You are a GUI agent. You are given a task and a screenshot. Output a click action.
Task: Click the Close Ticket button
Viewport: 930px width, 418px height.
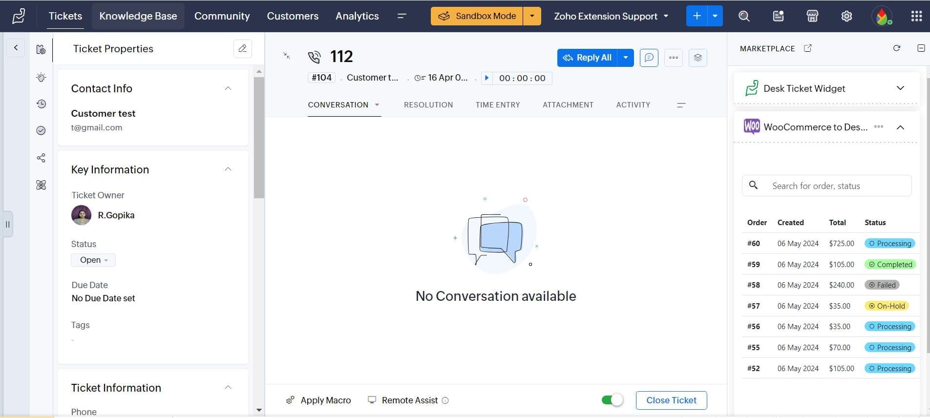click(671, 400)
